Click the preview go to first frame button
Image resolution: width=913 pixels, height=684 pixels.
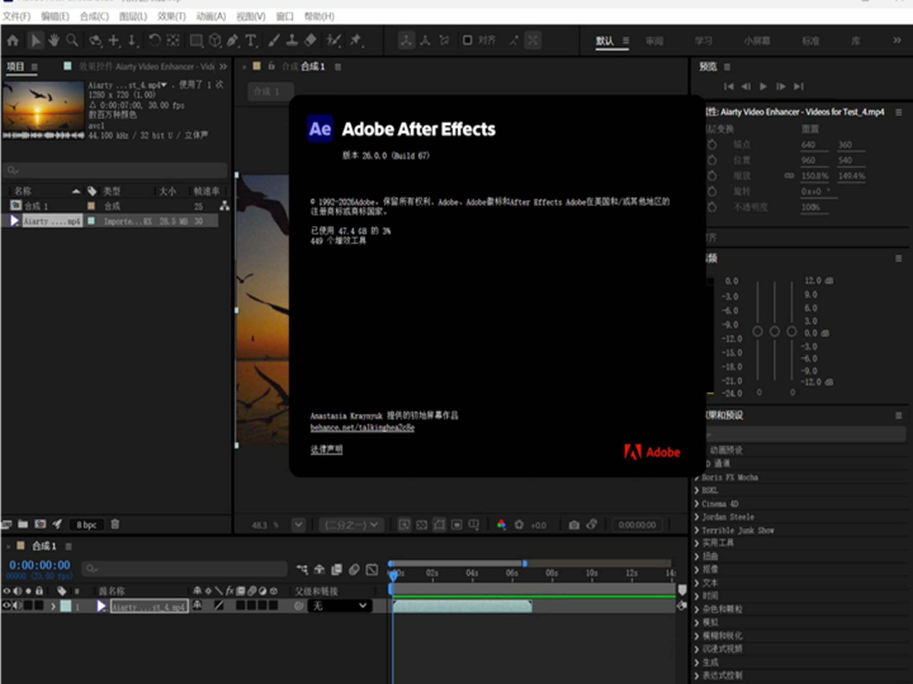(729, 87)
